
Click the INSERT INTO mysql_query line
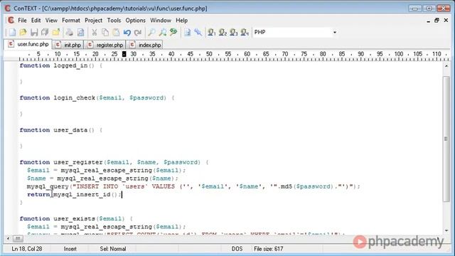[193, 186]
